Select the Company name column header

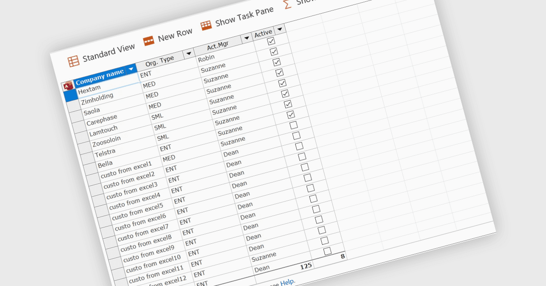pos(105,76)
